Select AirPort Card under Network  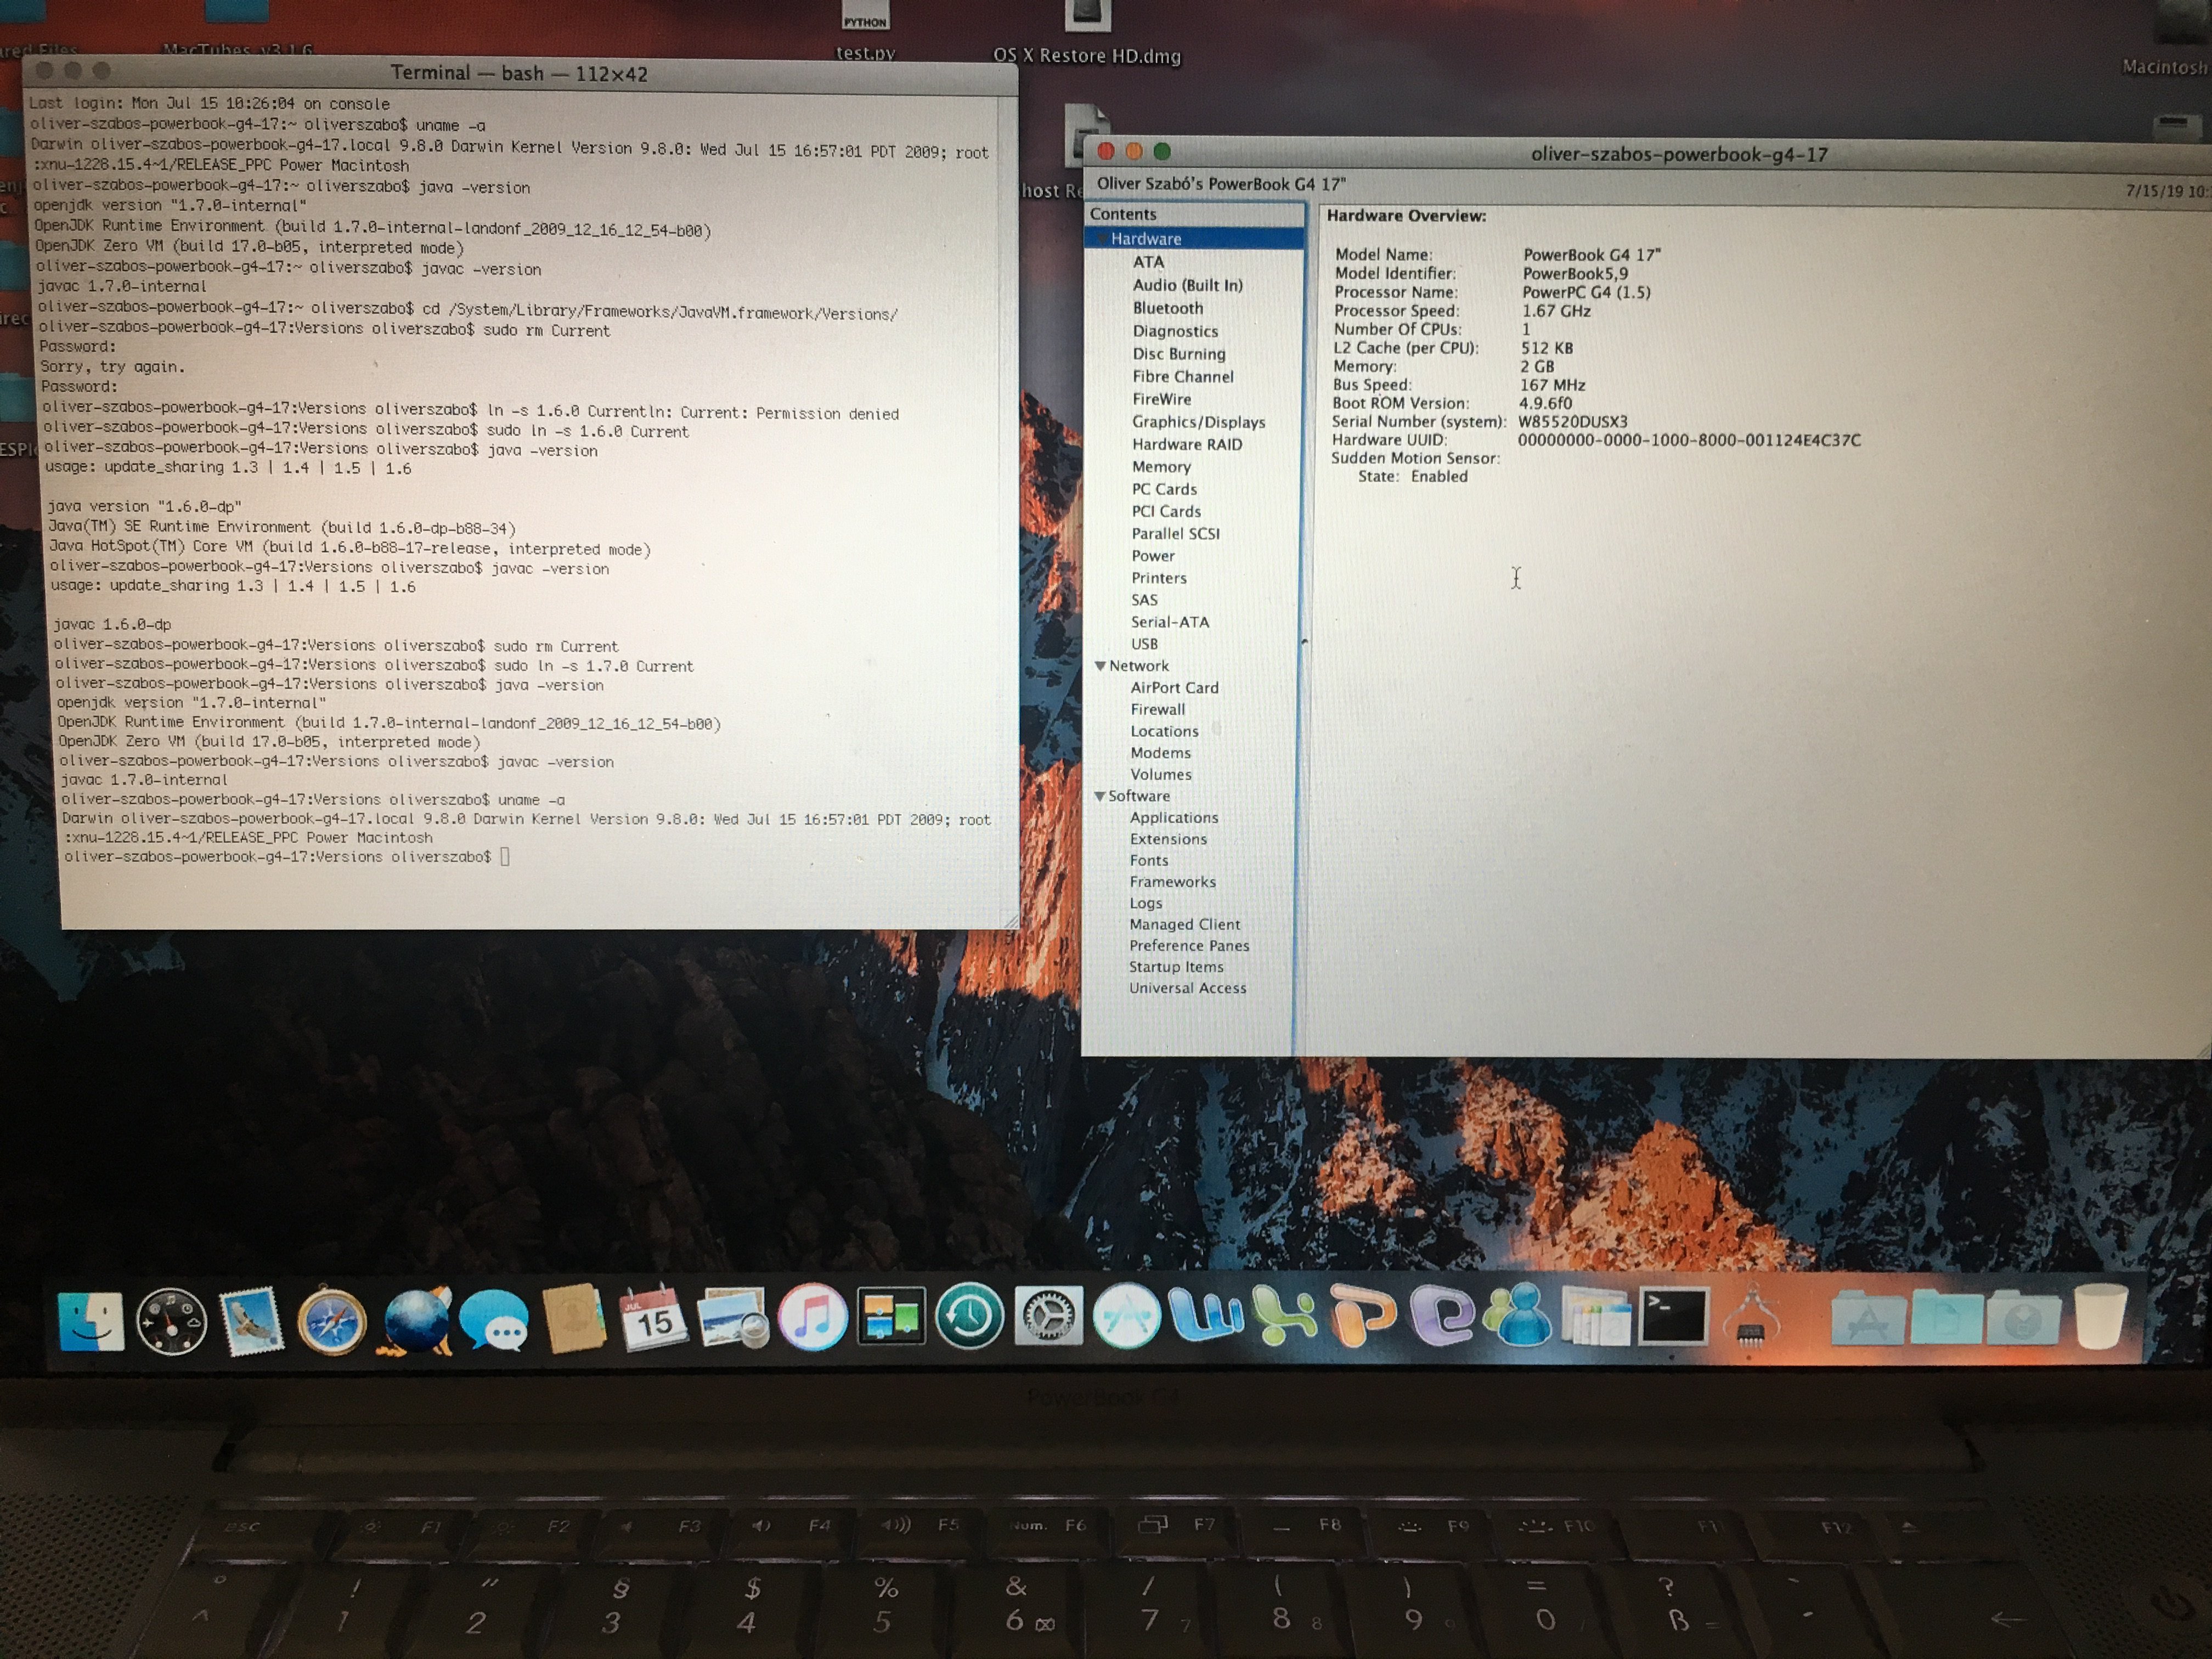click(1174, 688)
